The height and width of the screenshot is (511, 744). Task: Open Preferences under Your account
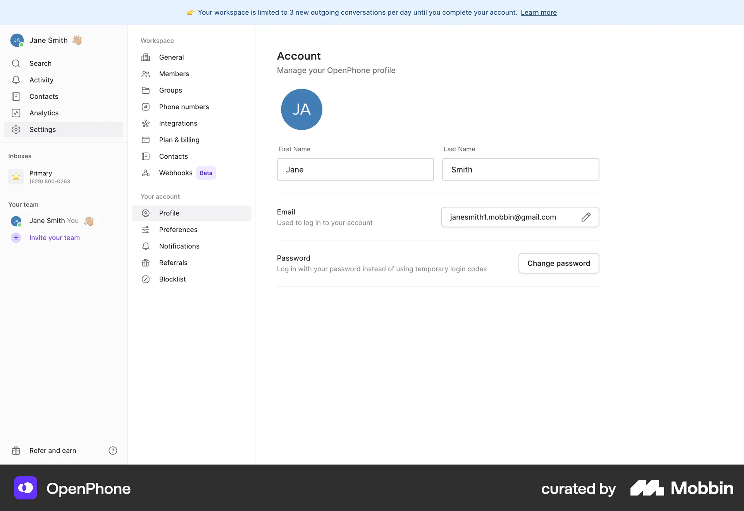pos(178,230)
